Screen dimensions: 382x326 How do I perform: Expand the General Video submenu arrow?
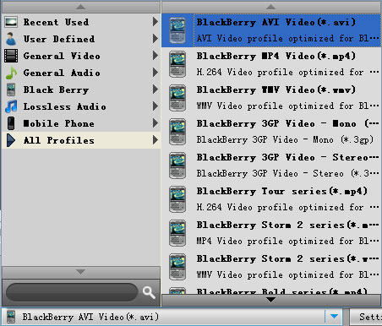click(156, 56)
